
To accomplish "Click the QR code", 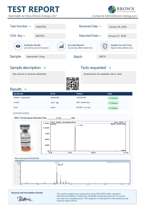I will (72, 84).
